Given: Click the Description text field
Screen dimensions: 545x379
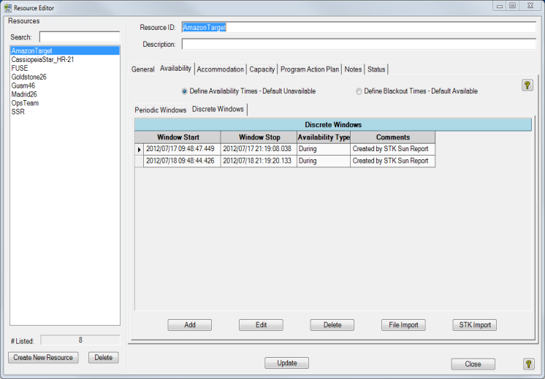Looking at the screenshot, I should point(358,44).
